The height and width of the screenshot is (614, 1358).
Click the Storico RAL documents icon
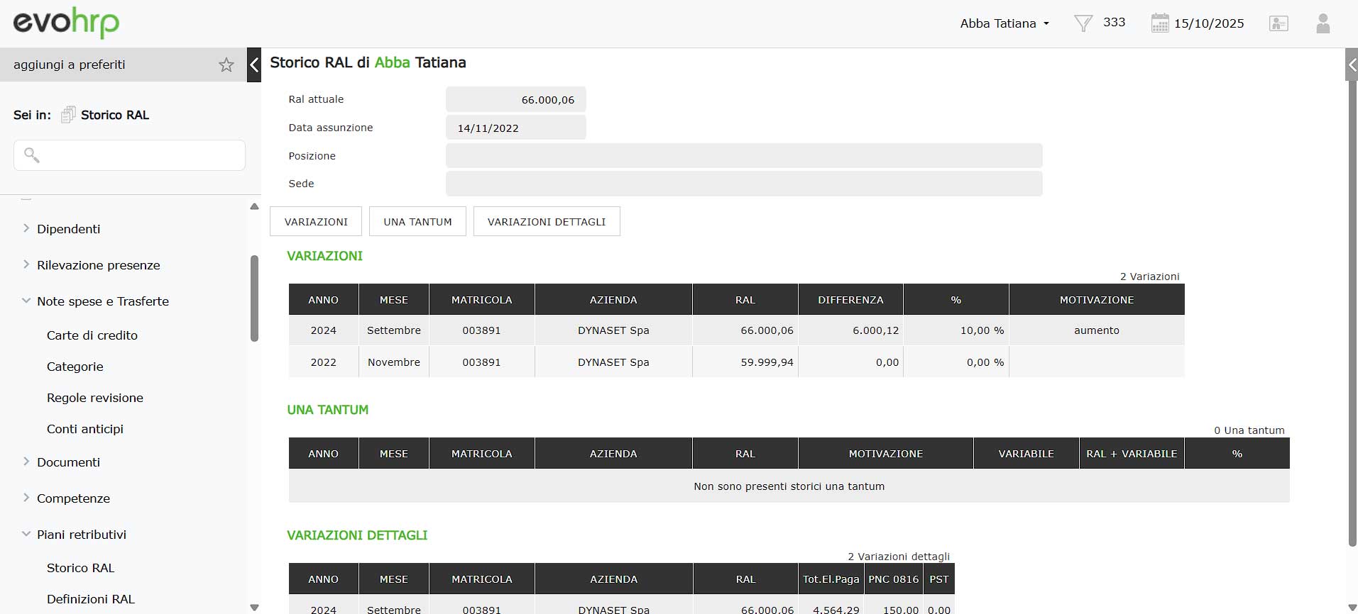tap(68, 115)
